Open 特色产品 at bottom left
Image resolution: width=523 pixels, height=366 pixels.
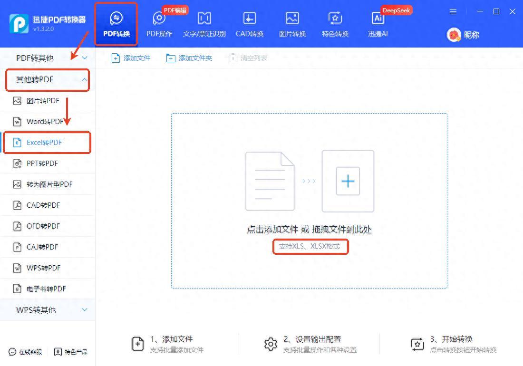point(71,352)
